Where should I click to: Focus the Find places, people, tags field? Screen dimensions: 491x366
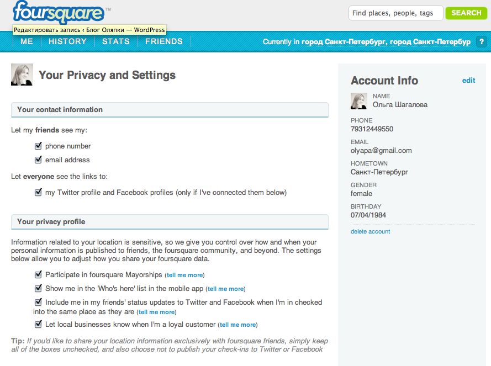pyautogui.click(x=396, y=13)
